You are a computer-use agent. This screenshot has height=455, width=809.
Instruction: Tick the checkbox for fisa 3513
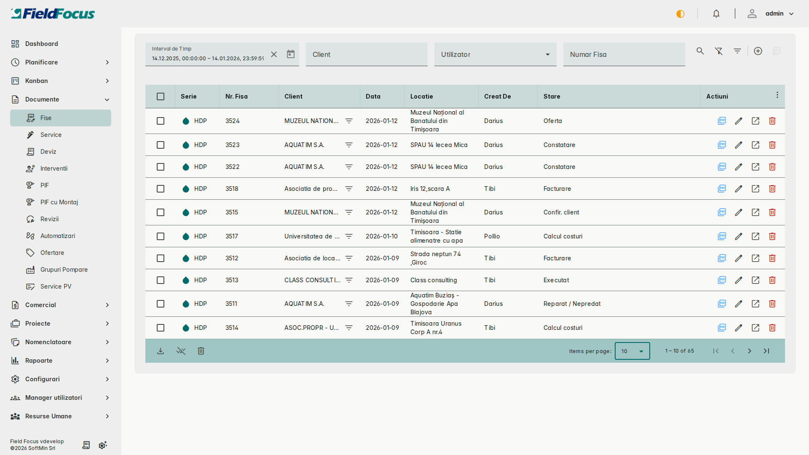161,280
